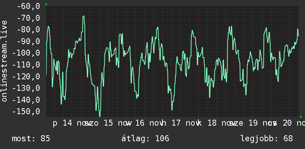Viewport: 305px width, 149px height.
Task: Select the 'most: 85' current value text
Action: pos(31,139)
